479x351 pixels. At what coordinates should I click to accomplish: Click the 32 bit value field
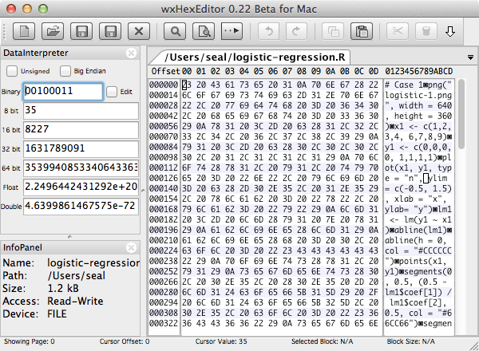[81, 149]
